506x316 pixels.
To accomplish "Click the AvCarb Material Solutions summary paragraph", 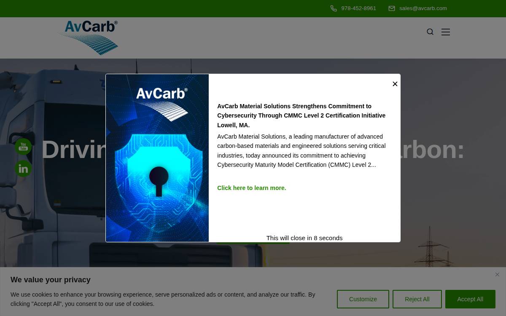I will coord(301,151).
